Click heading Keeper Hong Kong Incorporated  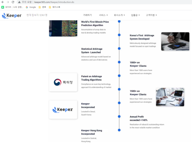(x=91, y=132)
